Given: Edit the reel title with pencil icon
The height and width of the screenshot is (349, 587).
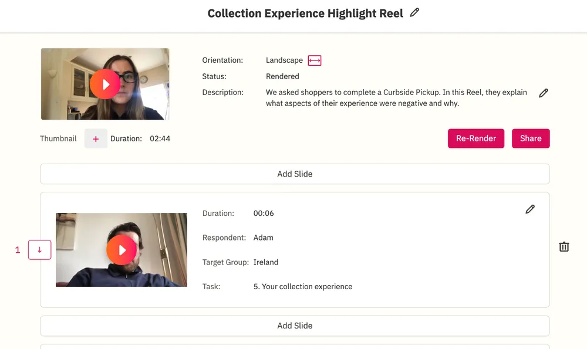Looking at the screenshot, I should (x=415, y=12).
